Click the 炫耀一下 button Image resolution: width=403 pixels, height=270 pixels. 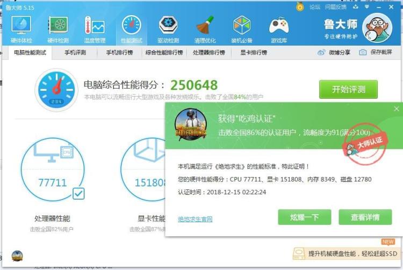[305, 217]
